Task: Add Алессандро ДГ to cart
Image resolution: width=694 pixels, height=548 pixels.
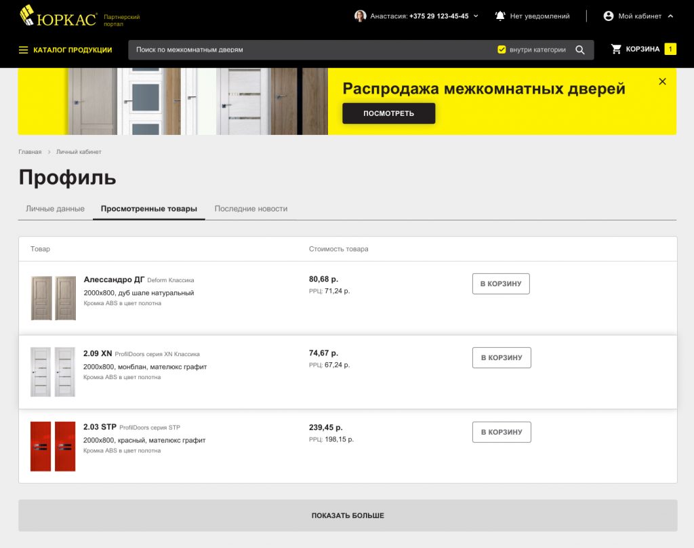Action: click(501, 283)
